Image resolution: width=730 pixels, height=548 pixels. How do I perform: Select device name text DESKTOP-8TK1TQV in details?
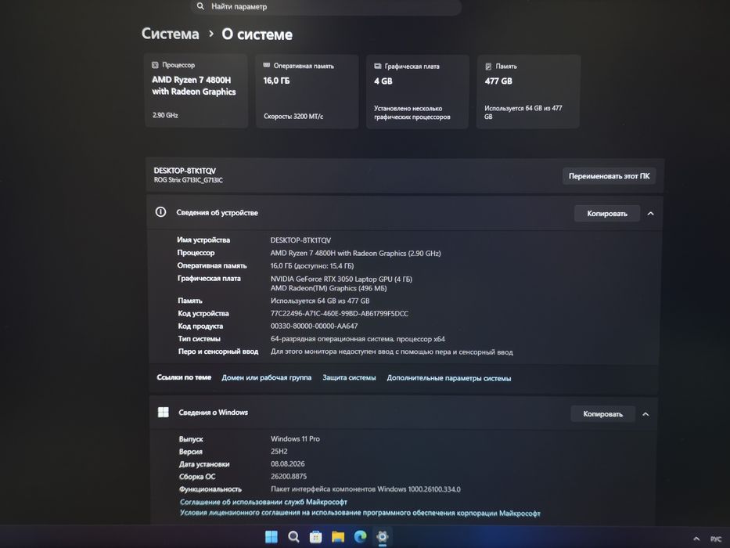[300, 240]
